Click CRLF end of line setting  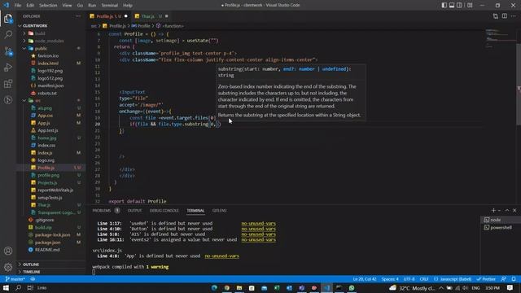tap(424, 279)
